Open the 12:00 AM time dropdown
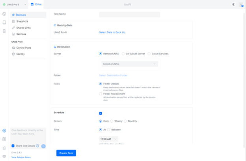Screen dimensions: 246x161 point(109,139)
